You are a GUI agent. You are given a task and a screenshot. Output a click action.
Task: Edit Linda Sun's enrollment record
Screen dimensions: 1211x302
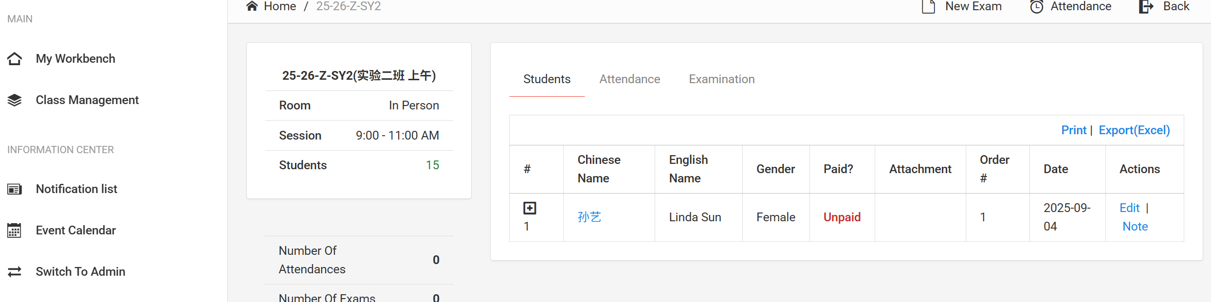click(x=1129, y=208)
